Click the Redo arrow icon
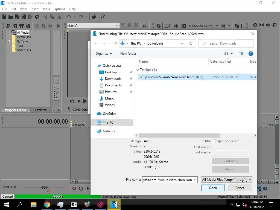Image resolution: width=280 pixels, height=210 pixels. click(x=81, y=17)
